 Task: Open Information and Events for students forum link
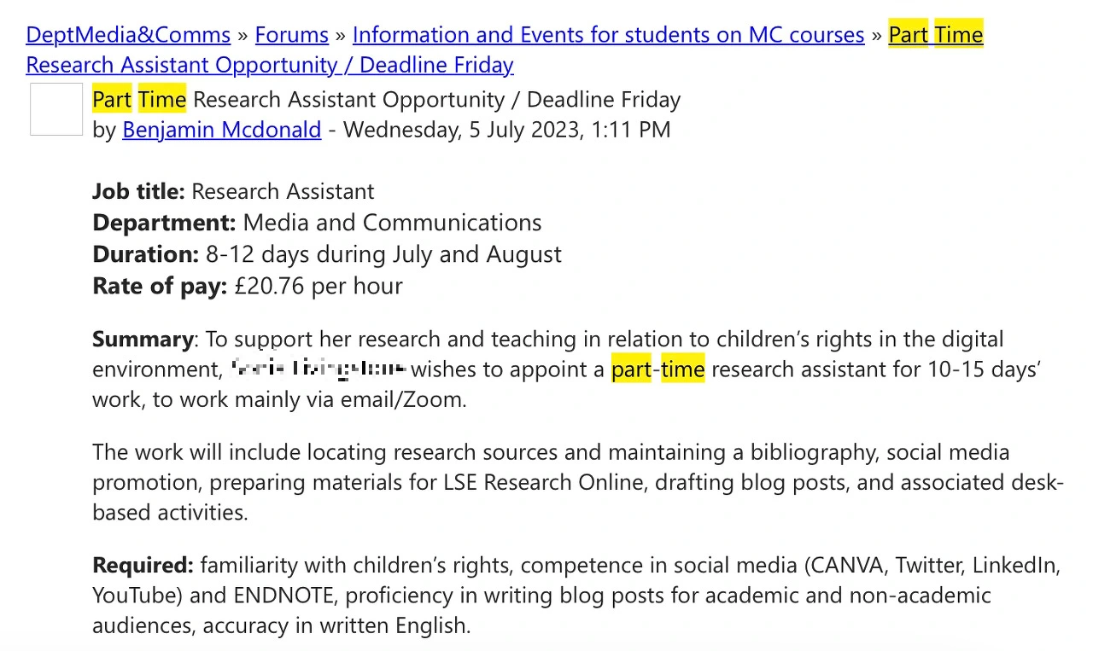tap(609, 35)
